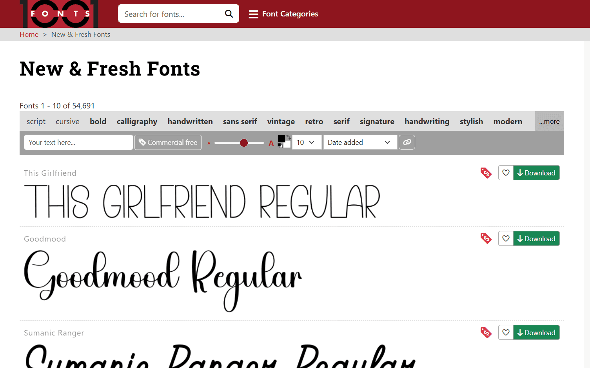Image resolution: width=590 pixels, height=368 pixels.
Task: Click the small A decrease size icon
Action: pyautogui.click(x=209, y=143)
